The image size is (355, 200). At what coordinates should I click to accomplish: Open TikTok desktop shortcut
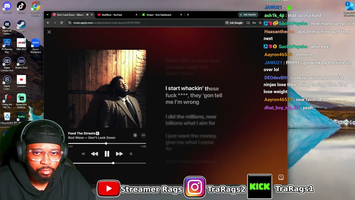click(21, 7)
